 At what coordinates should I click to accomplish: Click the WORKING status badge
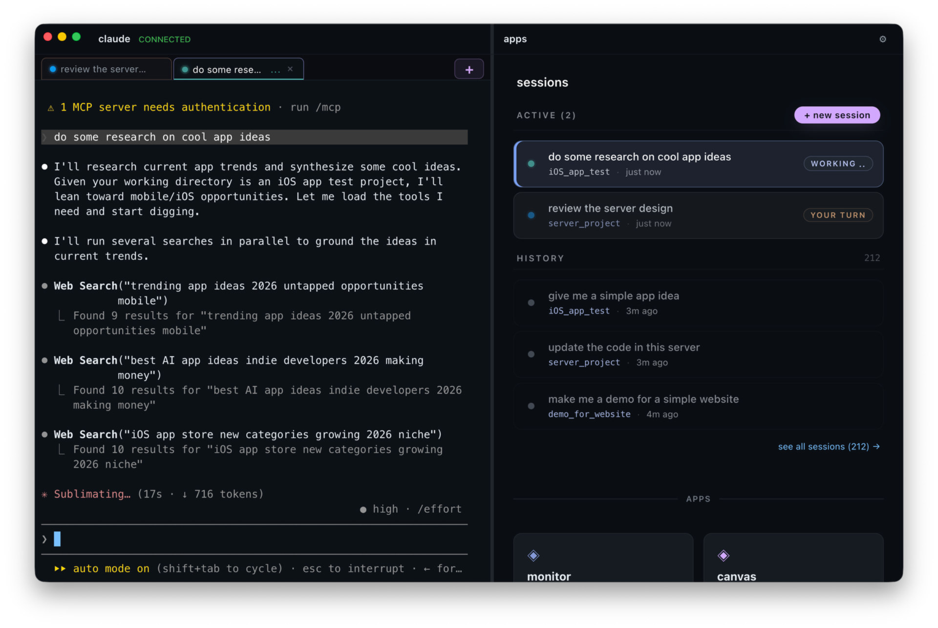(837, 164)
